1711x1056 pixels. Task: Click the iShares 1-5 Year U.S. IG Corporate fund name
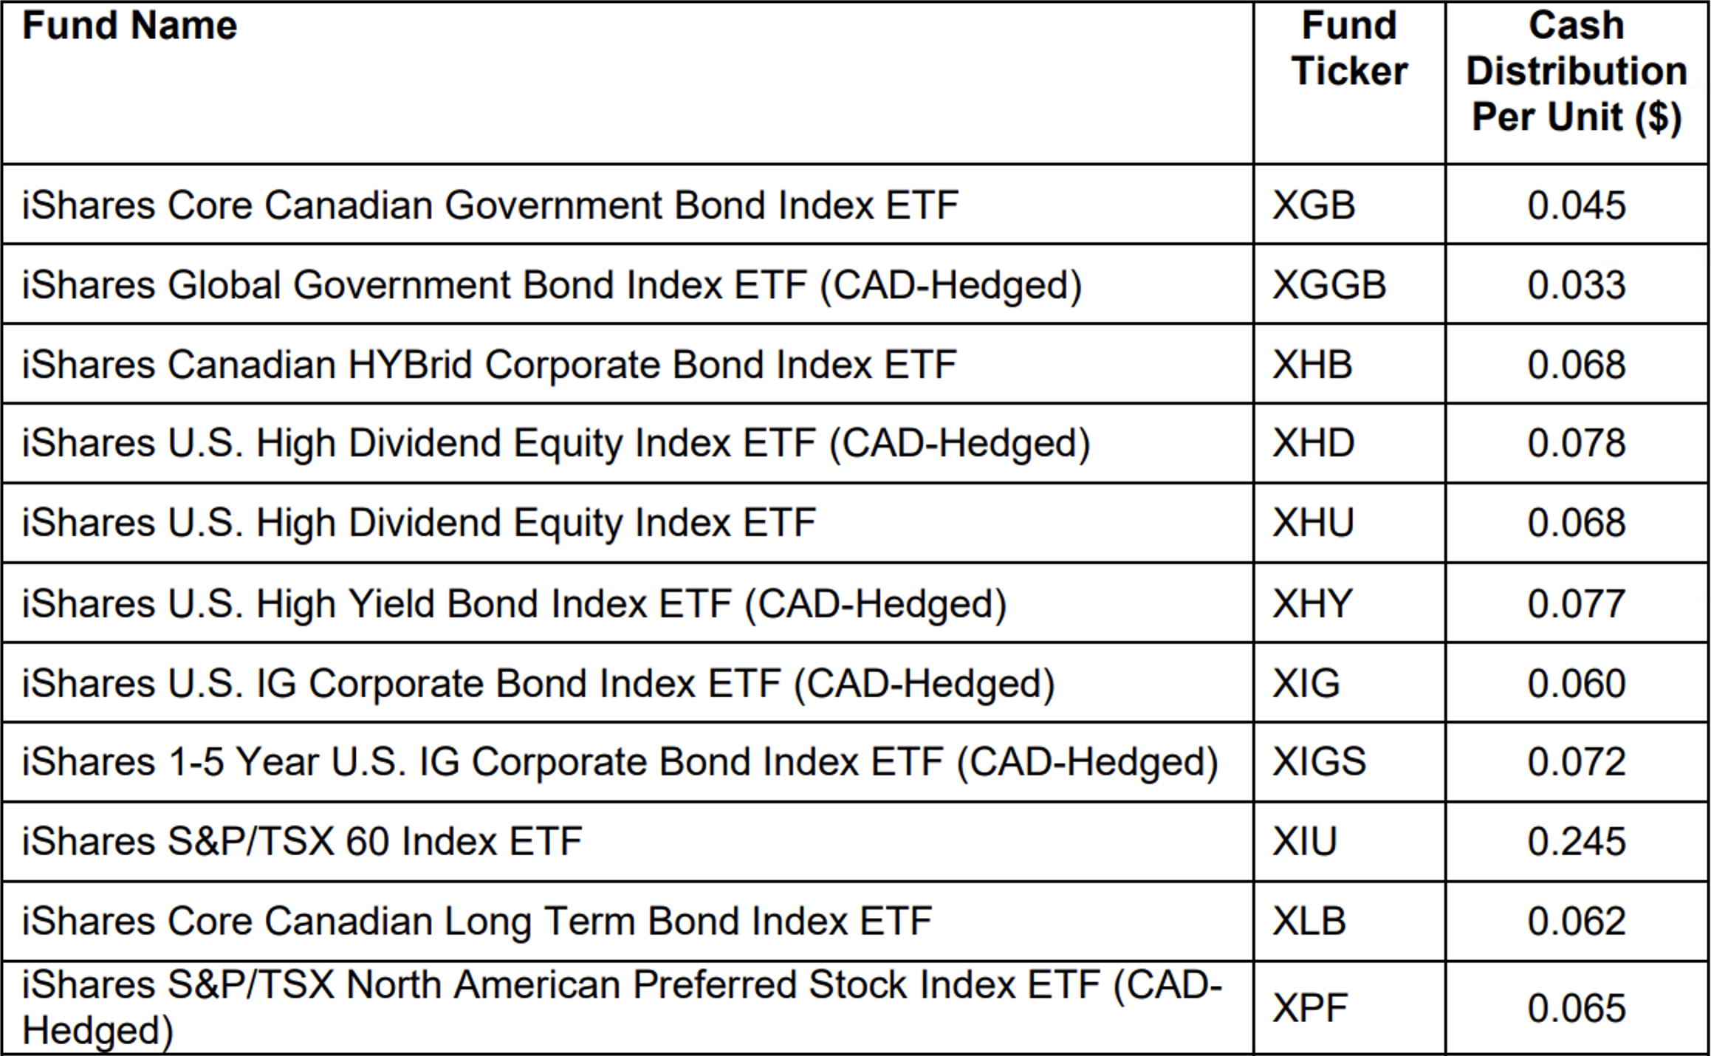click(x=620, y=762)
